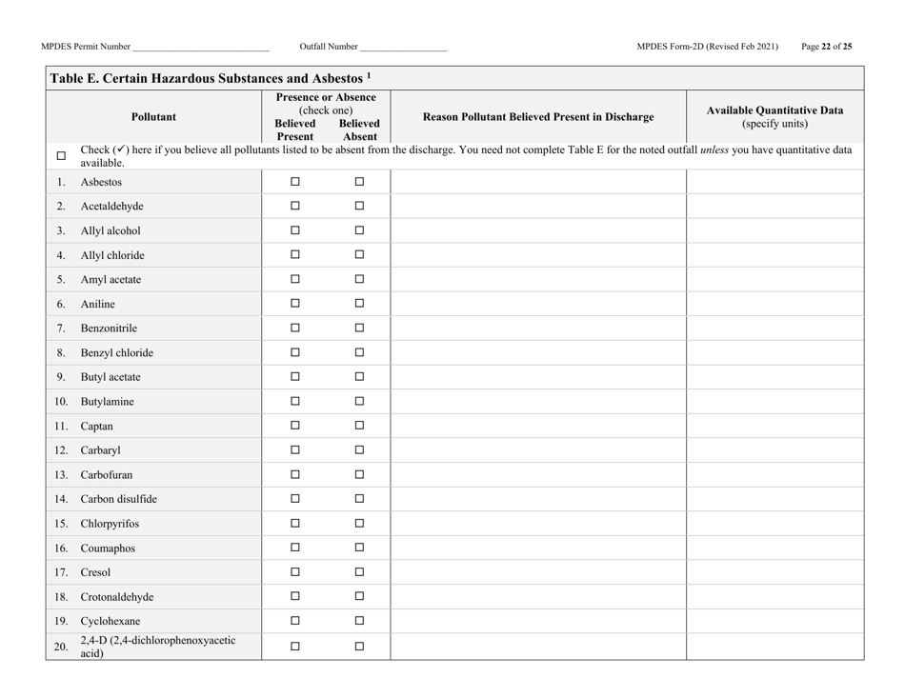Mark Captan as Believed Present
Screen dimensions: 905x698
pos(294,426)
